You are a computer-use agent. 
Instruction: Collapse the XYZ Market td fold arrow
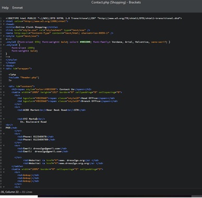(x=4, y=119)
